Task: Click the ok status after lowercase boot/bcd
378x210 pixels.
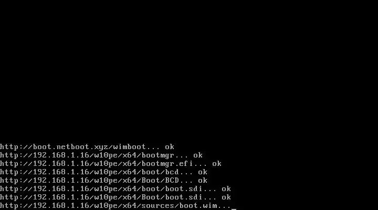Action: pyautogui.click(x=203, y=172)
